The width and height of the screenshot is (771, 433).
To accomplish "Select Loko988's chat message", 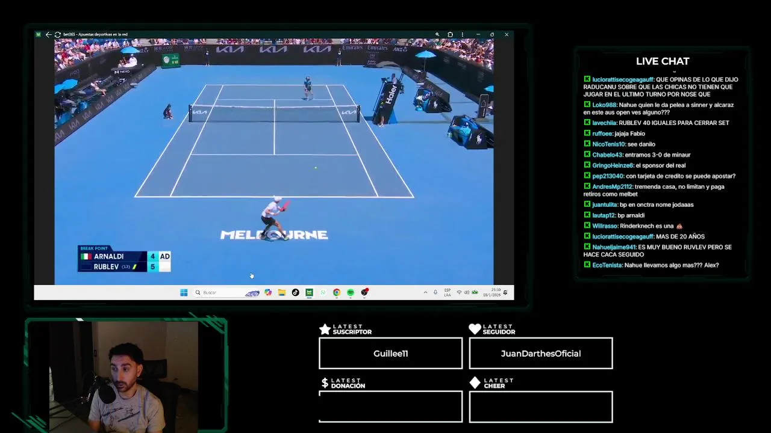I will coord(658,108).
